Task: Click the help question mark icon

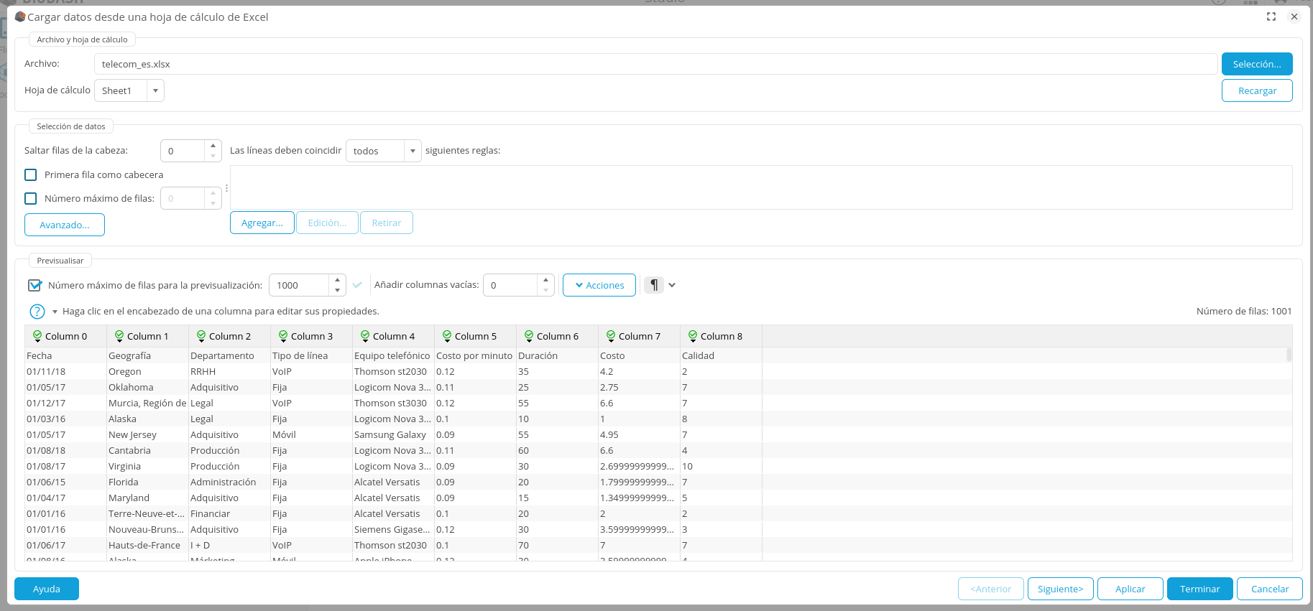Action: (37, 312)
